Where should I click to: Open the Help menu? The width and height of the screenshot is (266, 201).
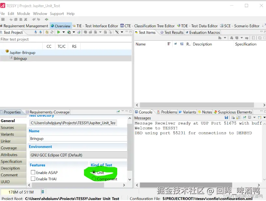click(71, 14)
